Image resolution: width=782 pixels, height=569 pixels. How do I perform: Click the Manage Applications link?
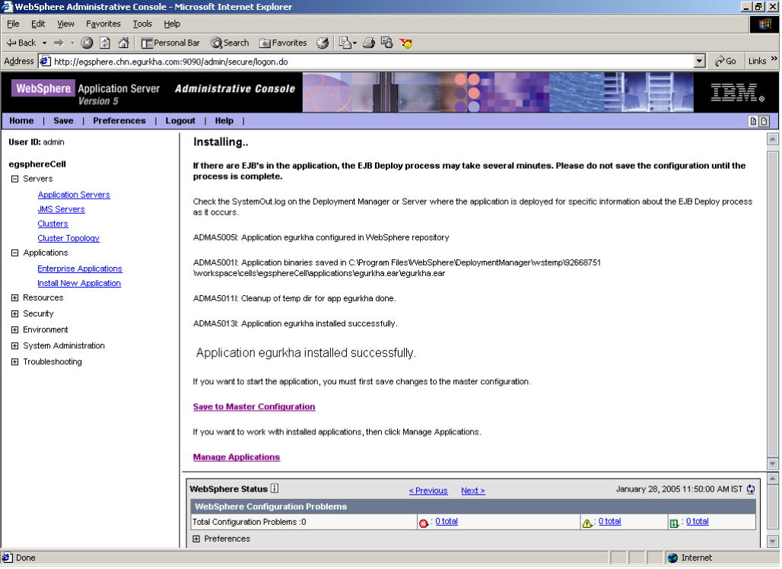[237, 457]
